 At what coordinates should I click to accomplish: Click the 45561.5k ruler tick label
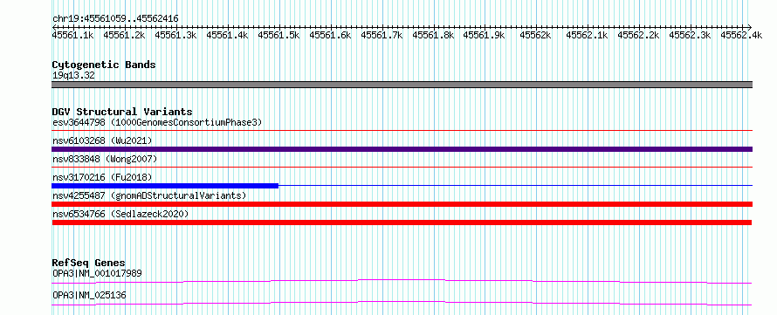(x=279, y=35)
